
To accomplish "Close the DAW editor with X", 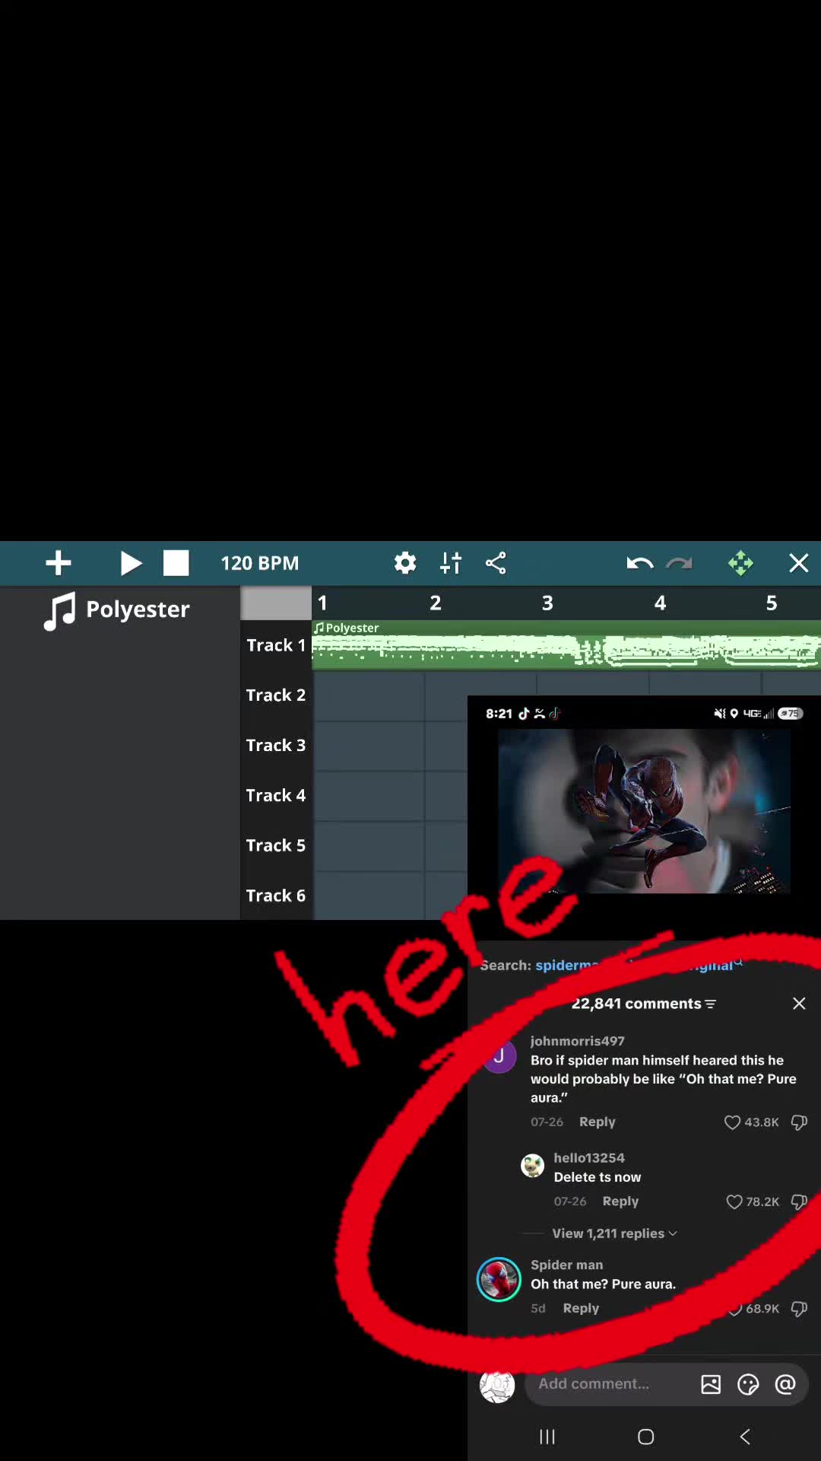I will pos(798,563).
